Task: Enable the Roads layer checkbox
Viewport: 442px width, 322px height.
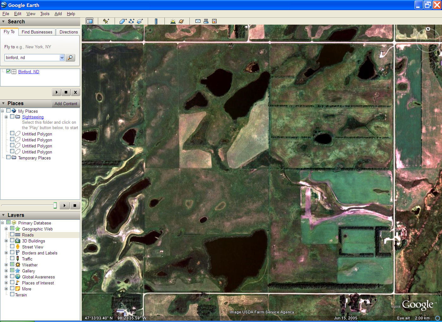Action: [x=12, y=235]
